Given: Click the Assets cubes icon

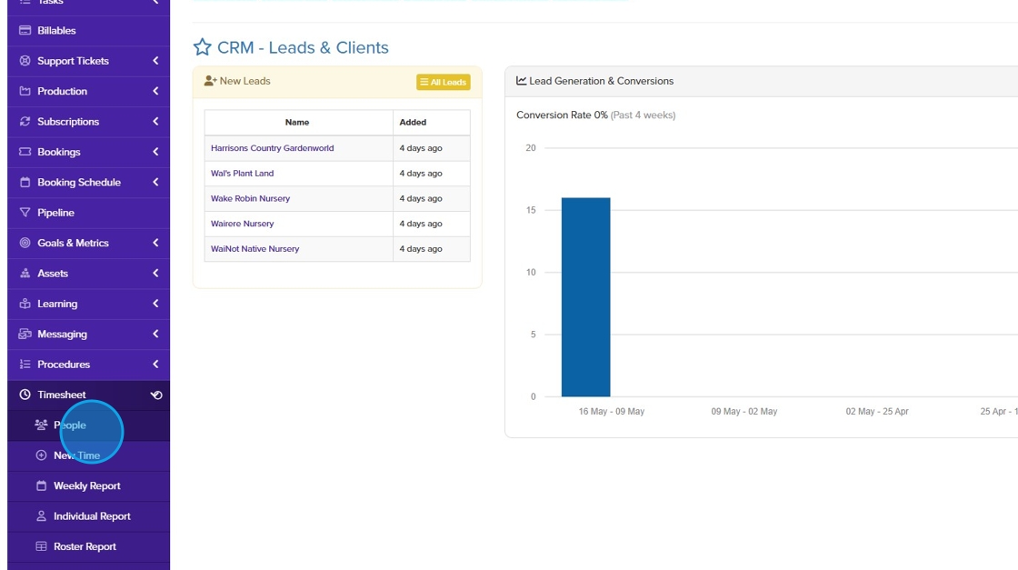Looking at the screenshot, I should 25,274.
